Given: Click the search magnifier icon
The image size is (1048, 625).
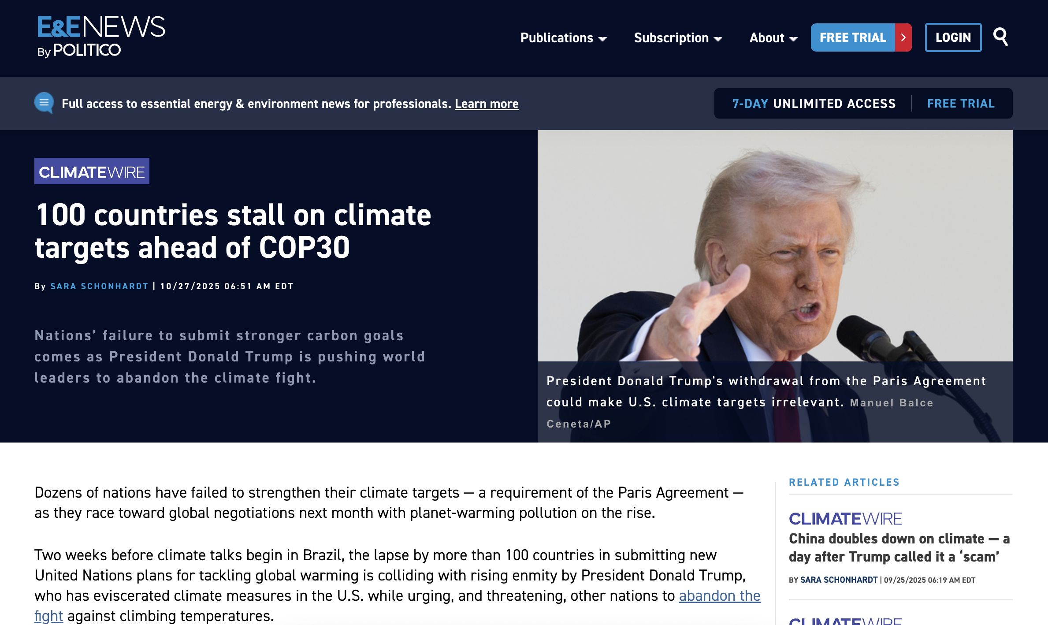Looking at the screenshot, I should tap(1000, 37).
